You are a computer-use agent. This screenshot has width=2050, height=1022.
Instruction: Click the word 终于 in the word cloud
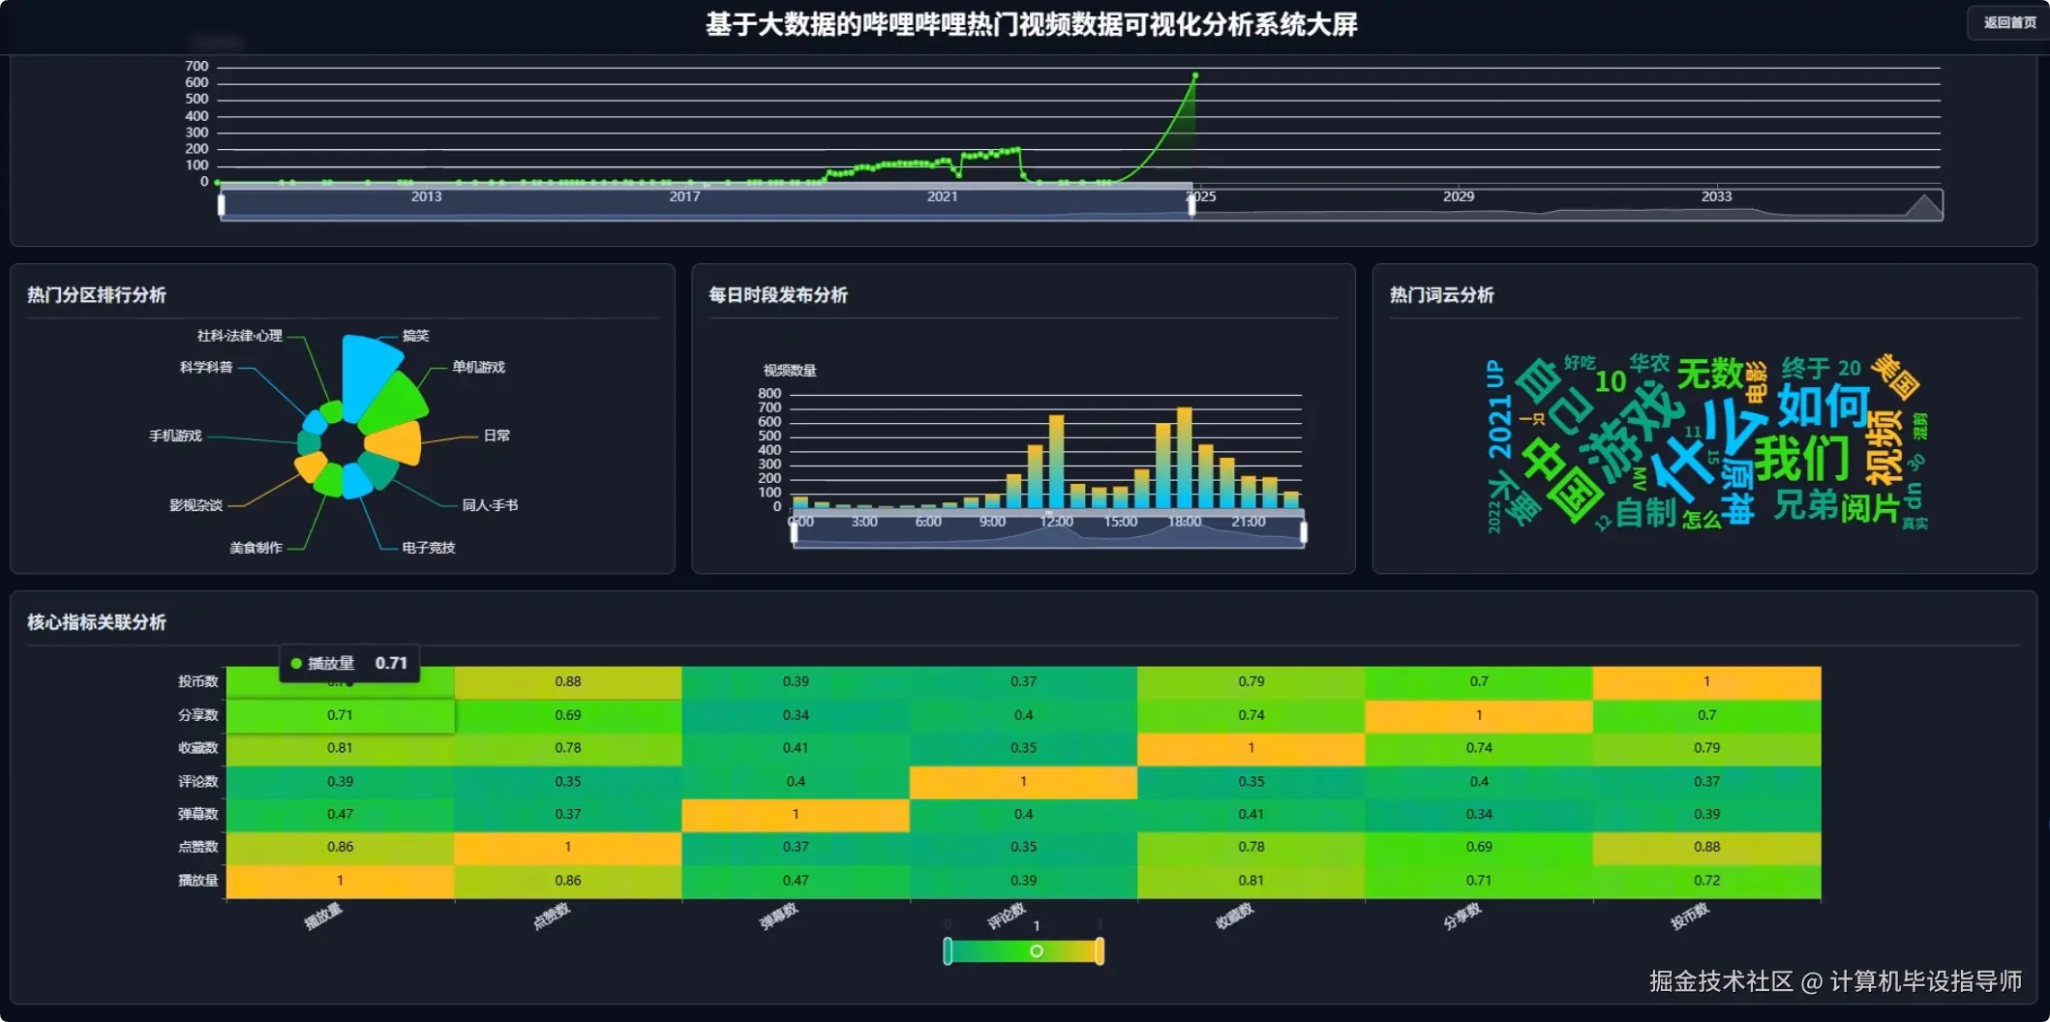coord(1806,368)
